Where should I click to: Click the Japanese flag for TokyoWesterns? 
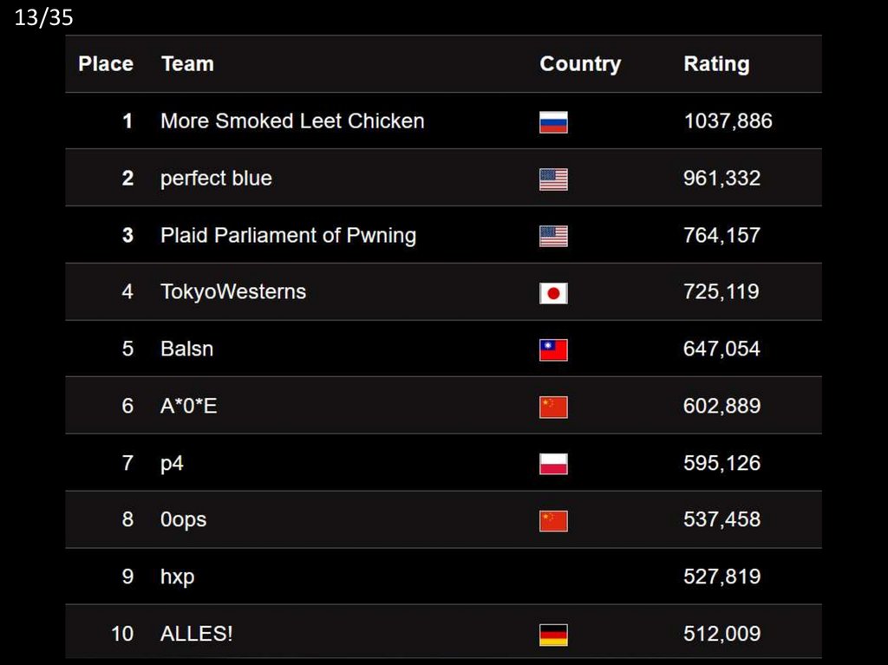[x=553, y=293]
